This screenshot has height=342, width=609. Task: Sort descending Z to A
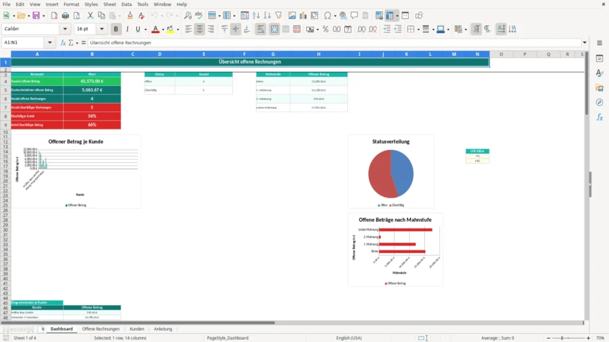[x=267, y=15]
